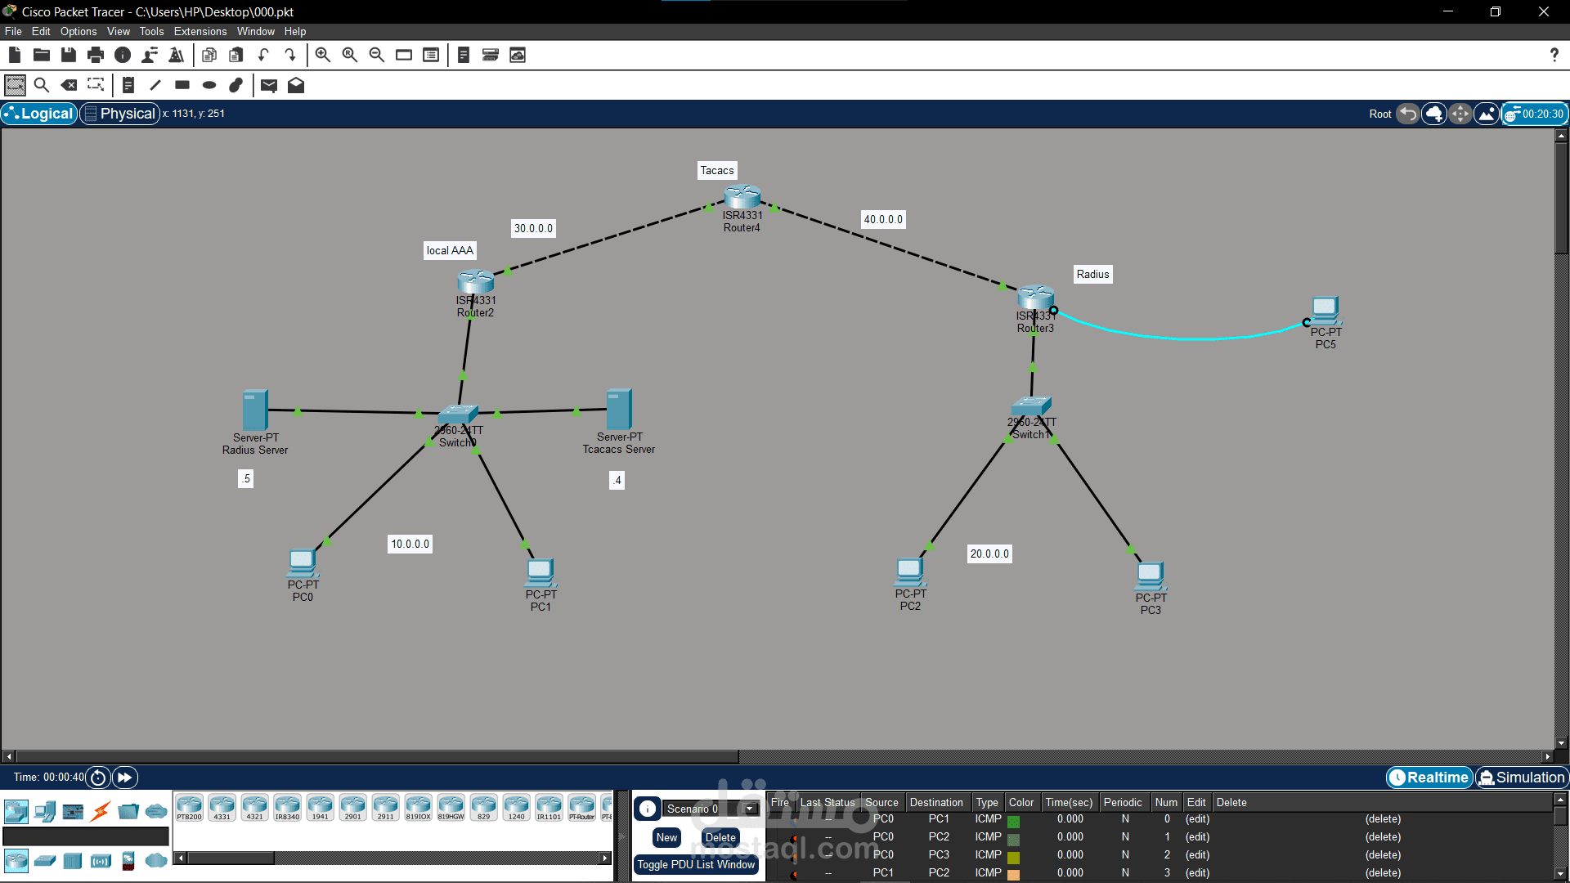Select PC5 in the topology
The height and width of the screenshot is (883, 1570).
point(1325,312)
